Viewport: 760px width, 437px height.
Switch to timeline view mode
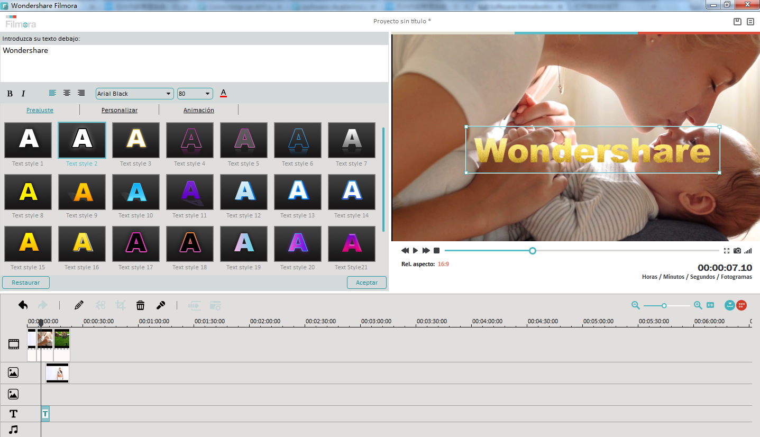pyautogui.click(x=730, y=305)
